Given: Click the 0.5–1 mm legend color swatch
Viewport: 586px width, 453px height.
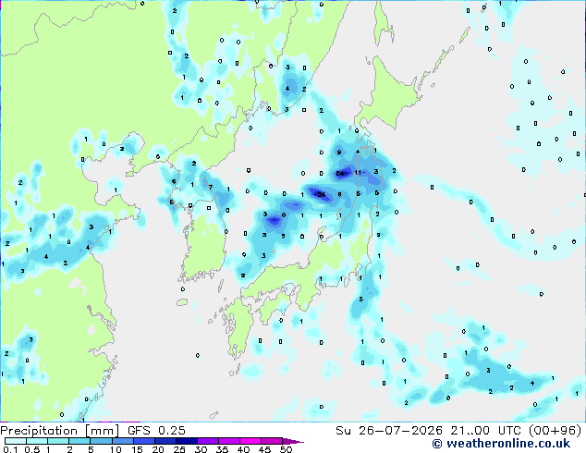Looking at the screenshot, I should (37, 441).
